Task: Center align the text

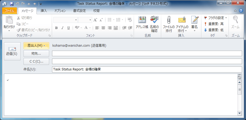Action: 103,28
